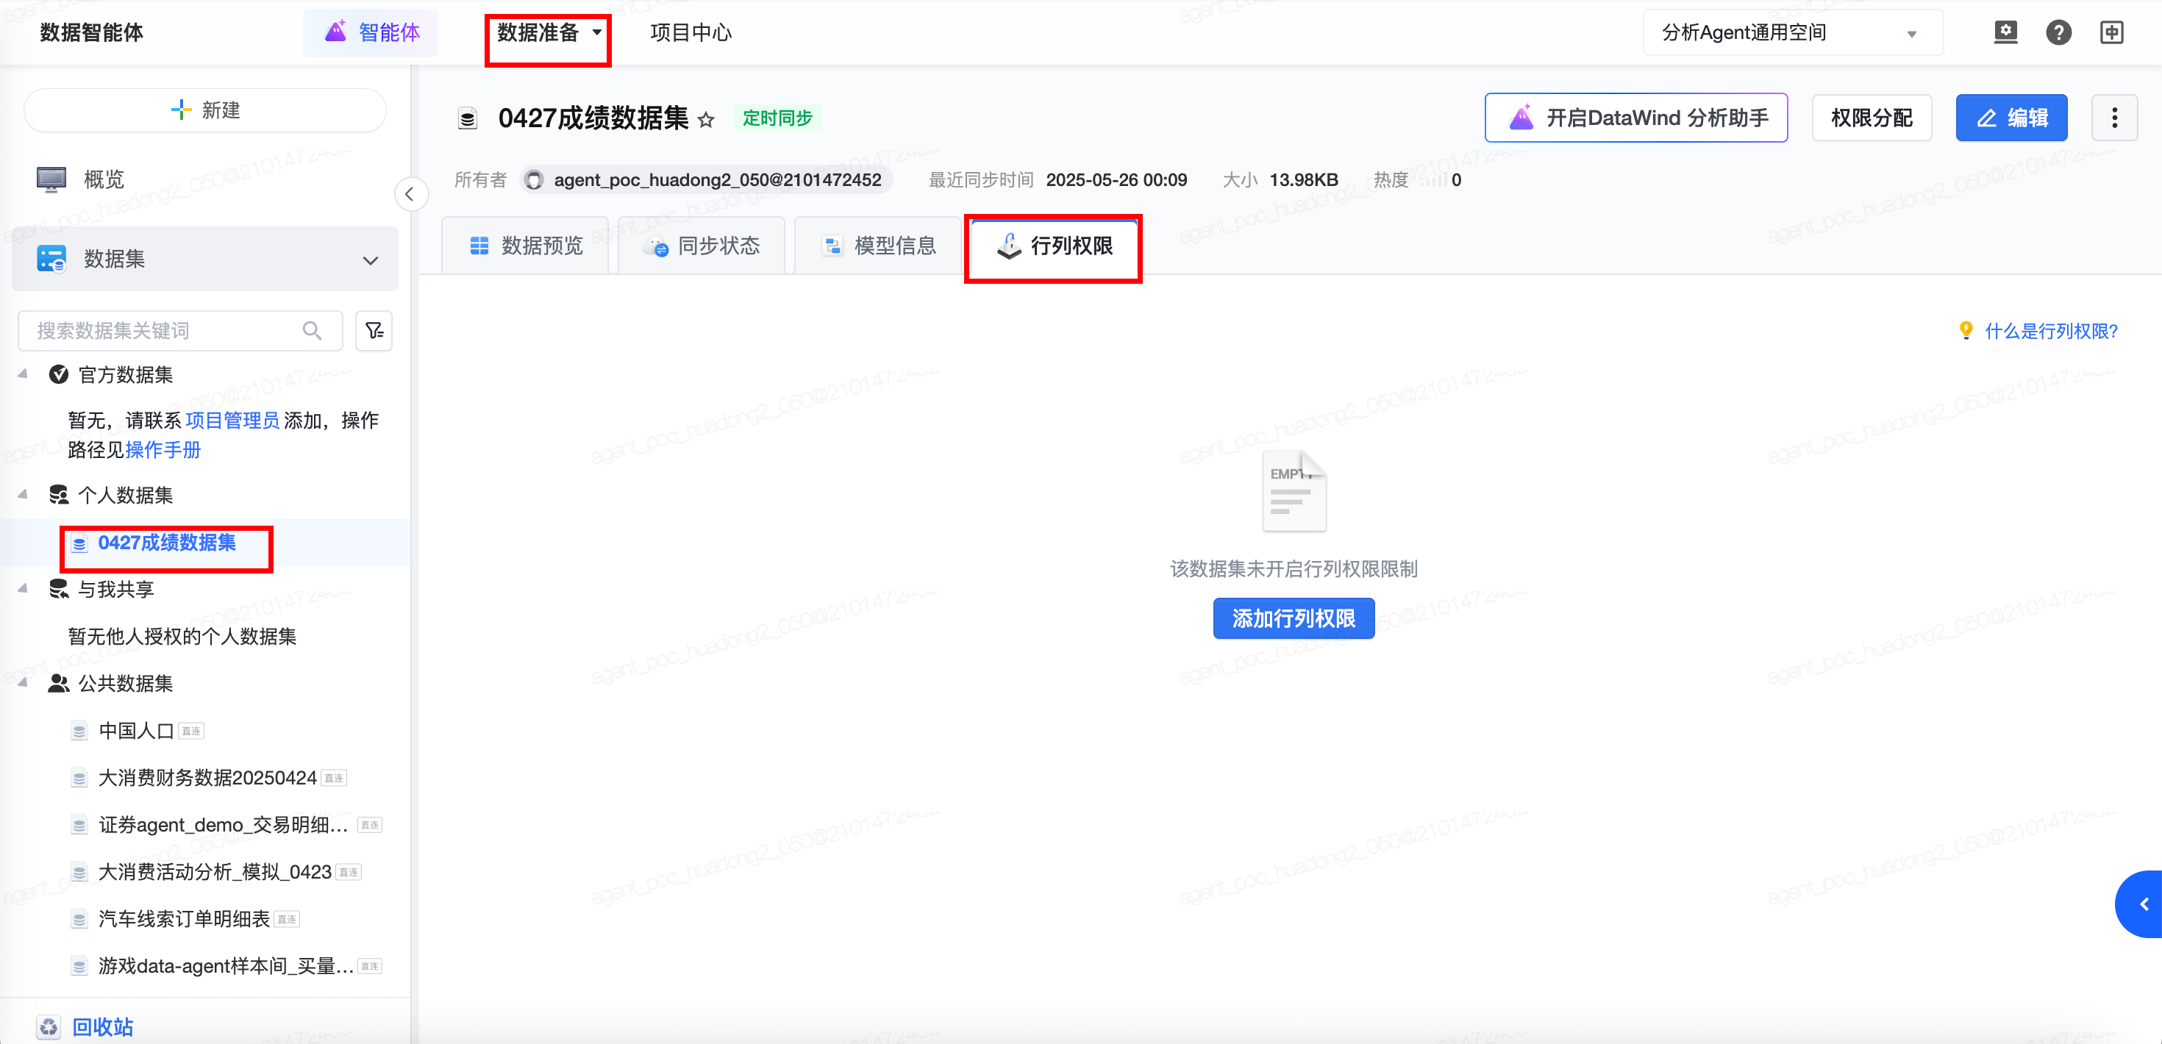Screen dimensions: 2162x1044
Task: Open the 智能体 agent tab
Action: (371, 33)
